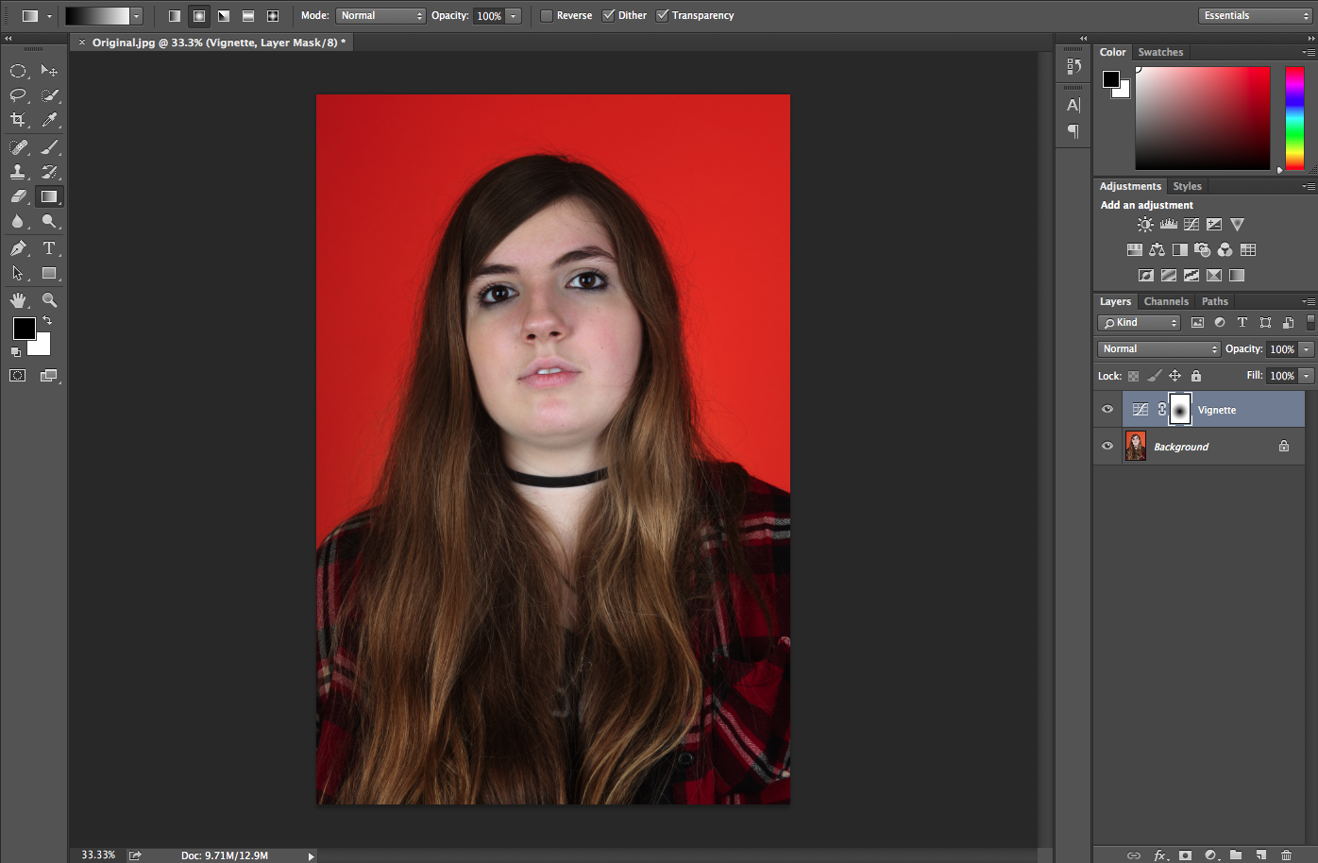This screenshot has width=1318, height=863.
Task: Turn layer filtering on or off
Action: pyautogui.click(x=1310, y=323)
